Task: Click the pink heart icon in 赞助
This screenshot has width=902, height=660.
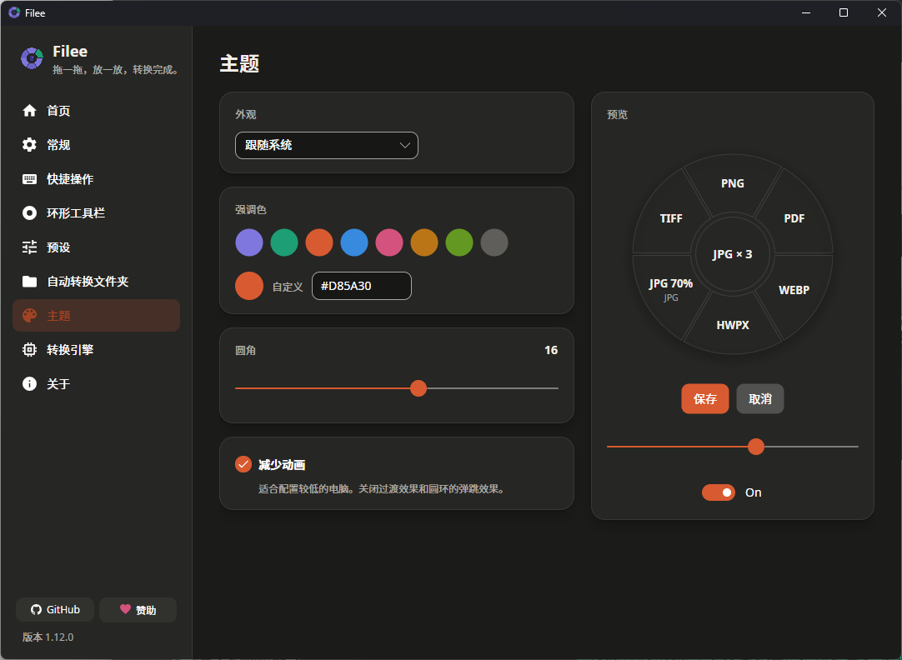Action: 125,609
